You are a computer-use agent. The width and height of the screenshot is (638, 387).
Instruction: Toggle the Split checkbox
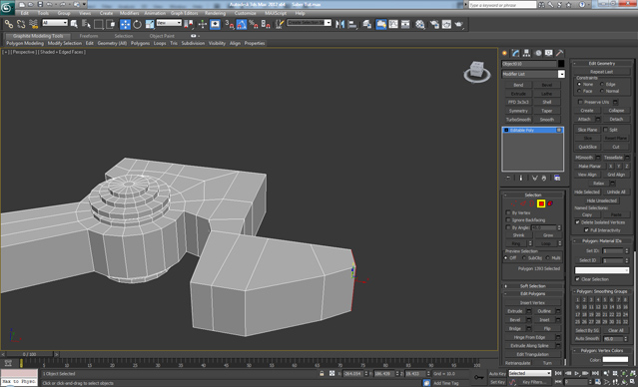click(605, 130)
